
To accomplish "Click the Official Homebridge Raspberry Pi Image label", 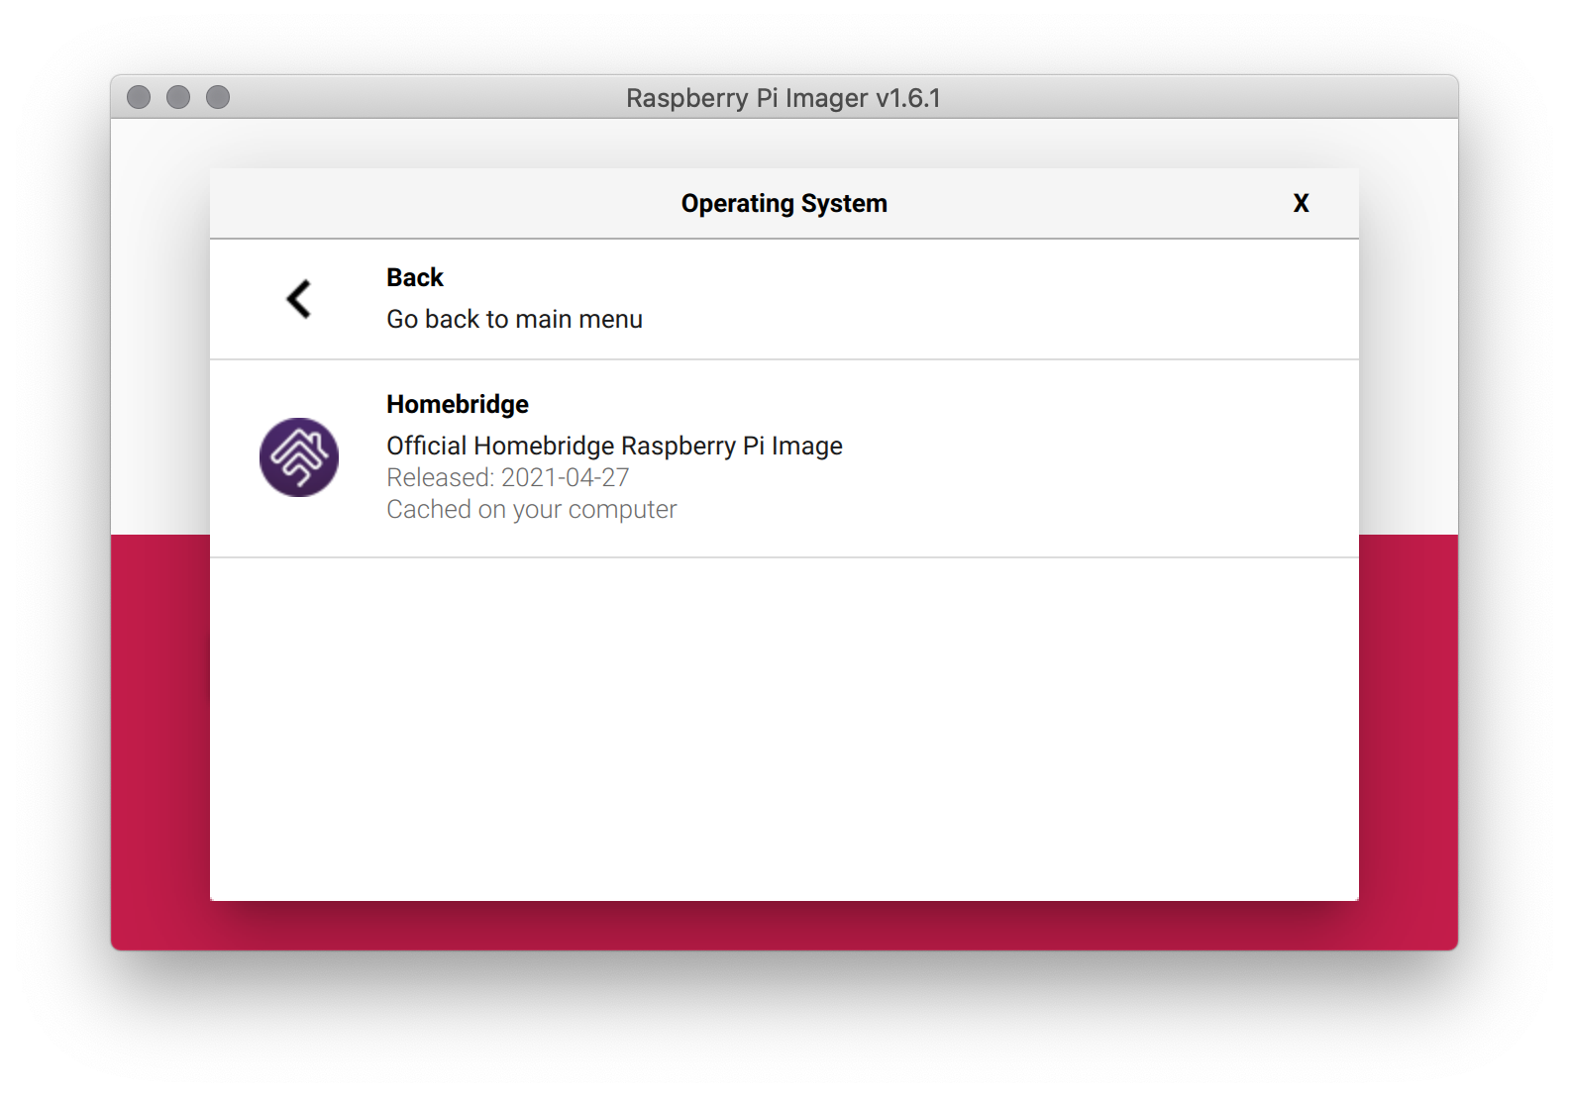I will pos(614,446).
